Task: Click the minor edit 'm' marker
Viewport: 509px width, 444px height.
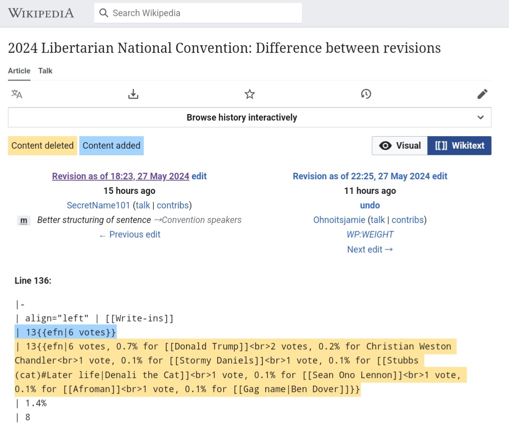Action: (x=24, y=220)
